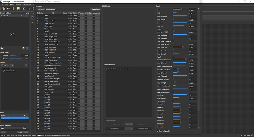This screenshot has height=137, width=254.
Task: Open the Main Extents dropdown
Action: pos(11,16)
